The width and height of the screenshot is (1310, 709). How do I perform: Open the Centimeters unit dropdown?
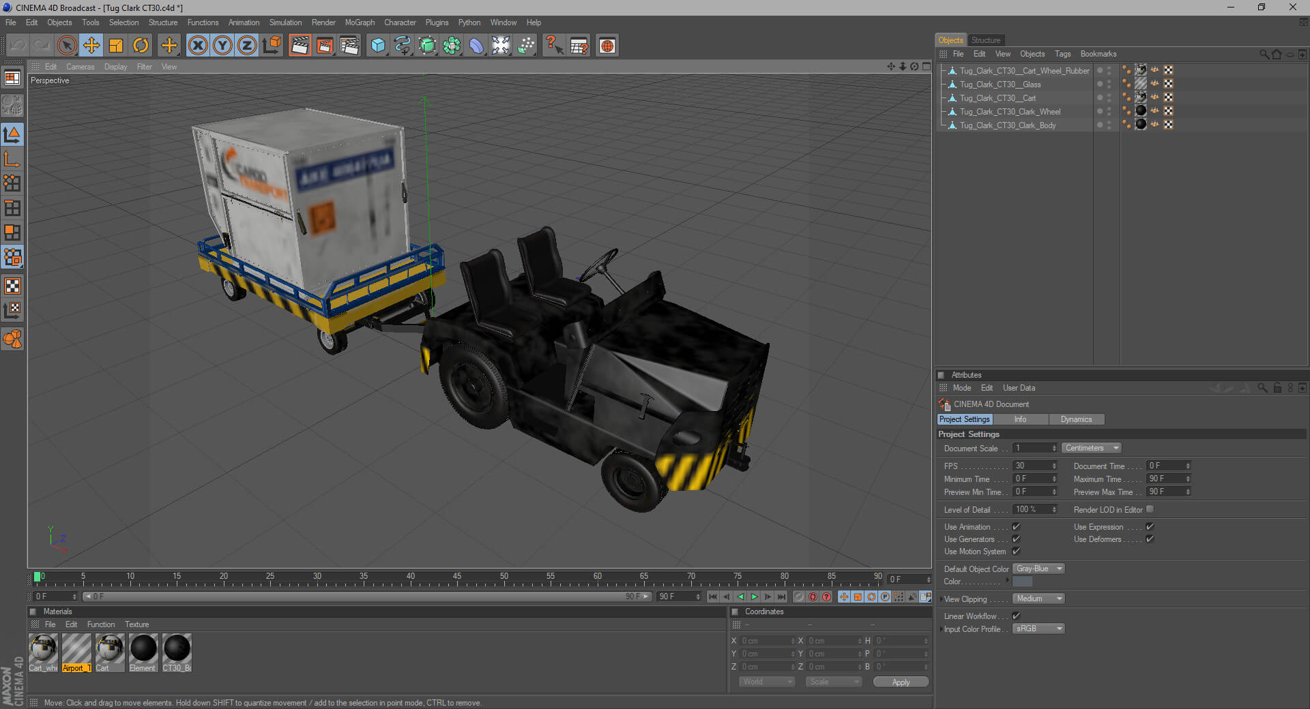[1091, 449]
